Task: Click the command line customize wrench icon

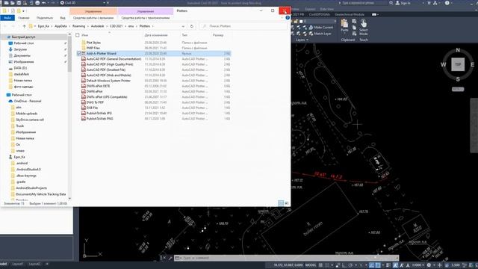Action: 170,258
